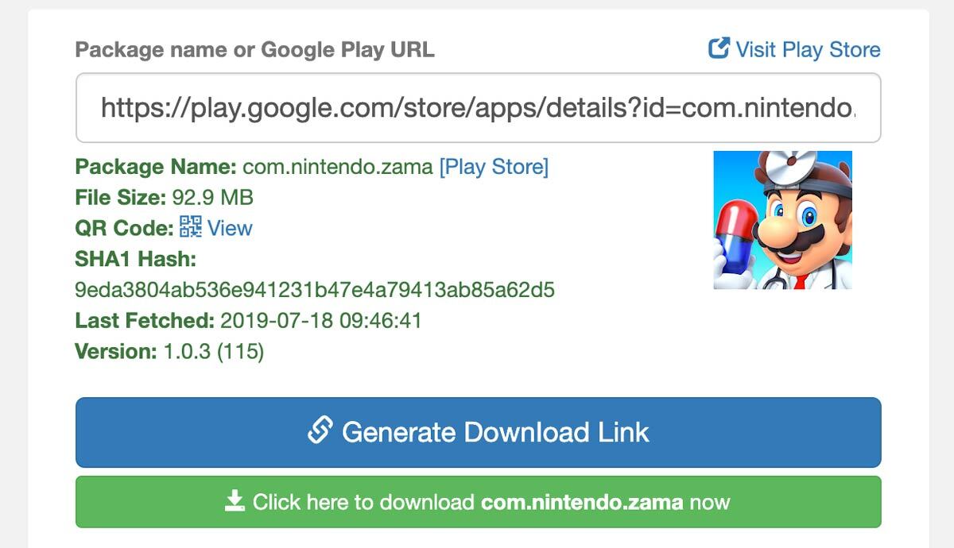The width and height of the screenshot is (954, 548).
Task: Focus the Google Play URL input field
Action: (x=478, y=108)
